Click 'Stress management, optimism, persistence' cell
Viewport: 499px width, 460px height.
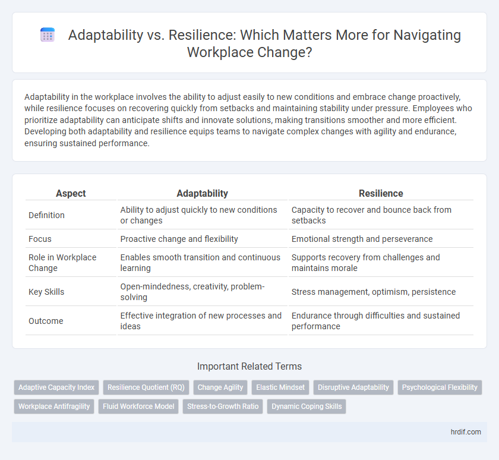(381, 292)
